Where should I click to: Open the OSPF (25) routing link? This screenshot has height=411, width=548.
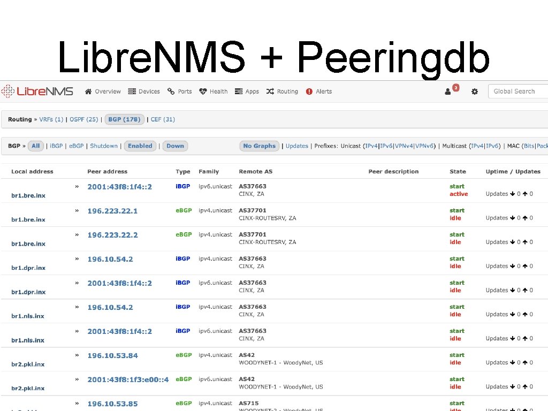pos(84,119)
